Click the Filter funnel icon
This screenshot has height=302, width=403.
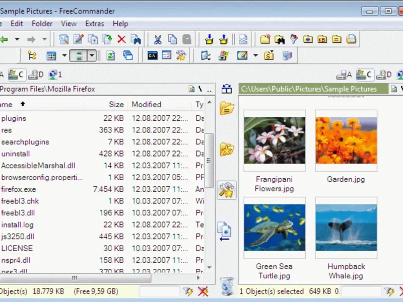pos(294,39)
